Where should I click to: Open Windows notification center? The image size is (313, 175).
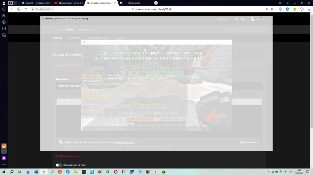coord(308,172)
